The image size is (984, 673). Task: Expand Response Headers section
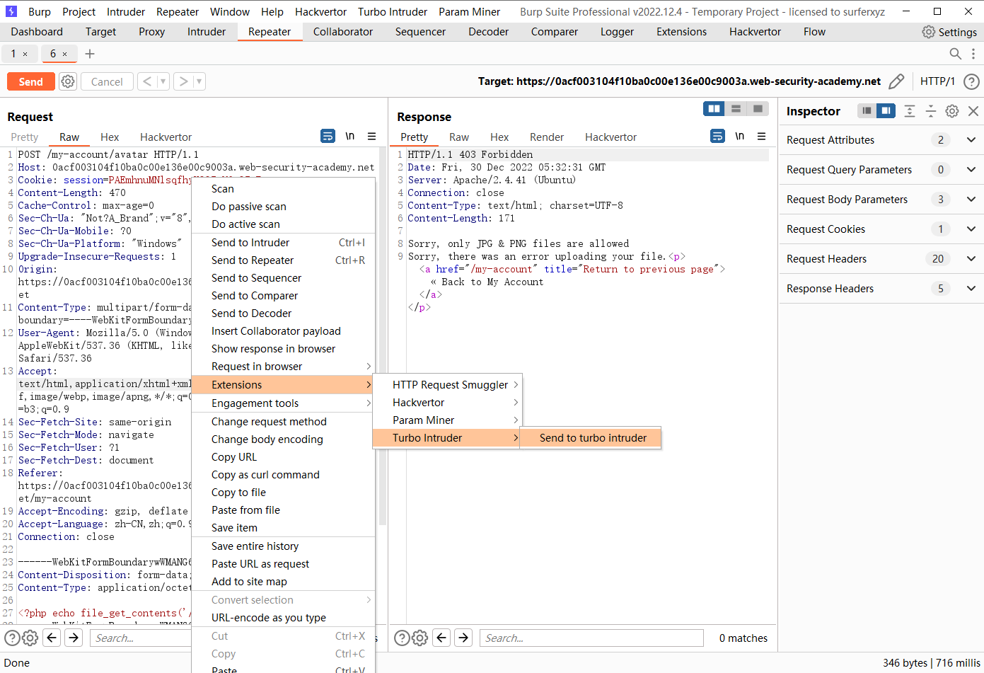[881, 289]
